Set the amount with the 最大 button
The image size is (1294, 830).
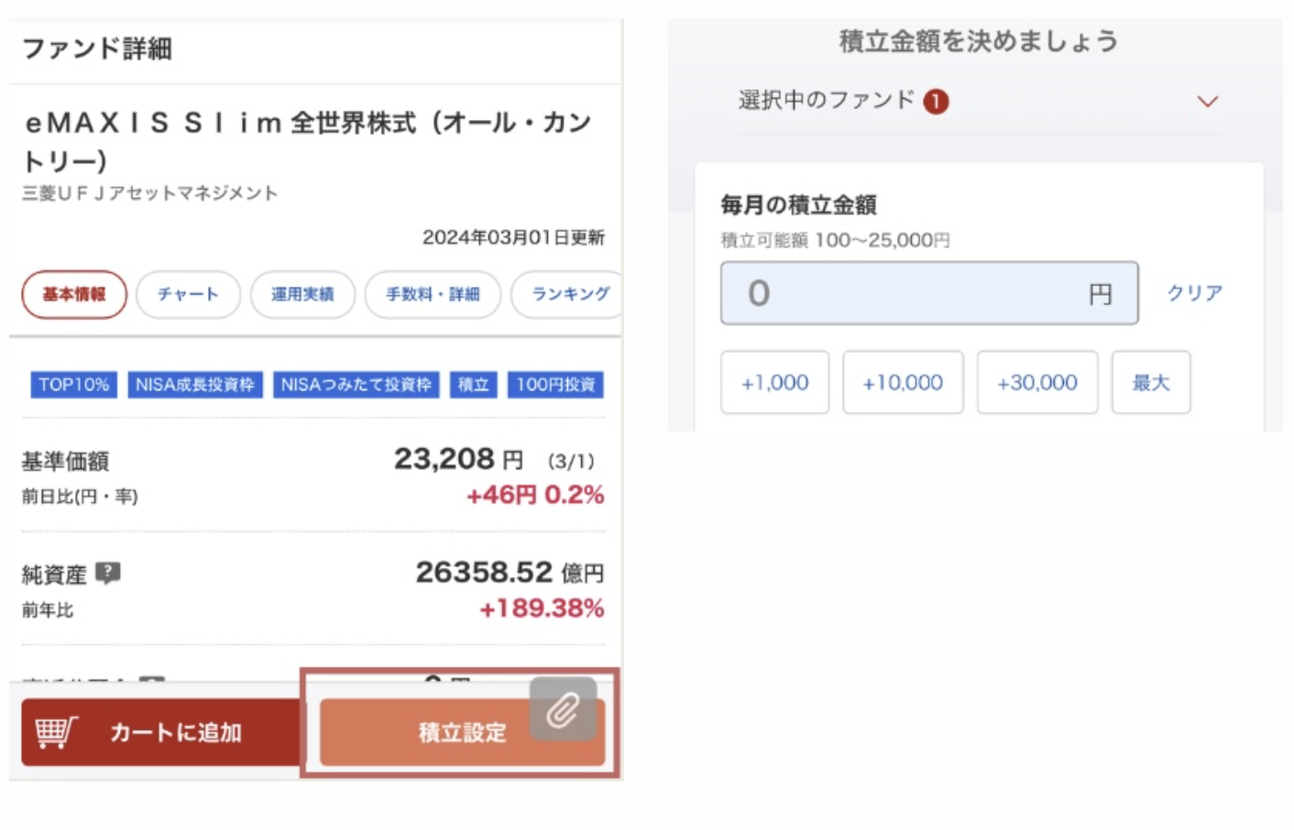coord(1151,382)
